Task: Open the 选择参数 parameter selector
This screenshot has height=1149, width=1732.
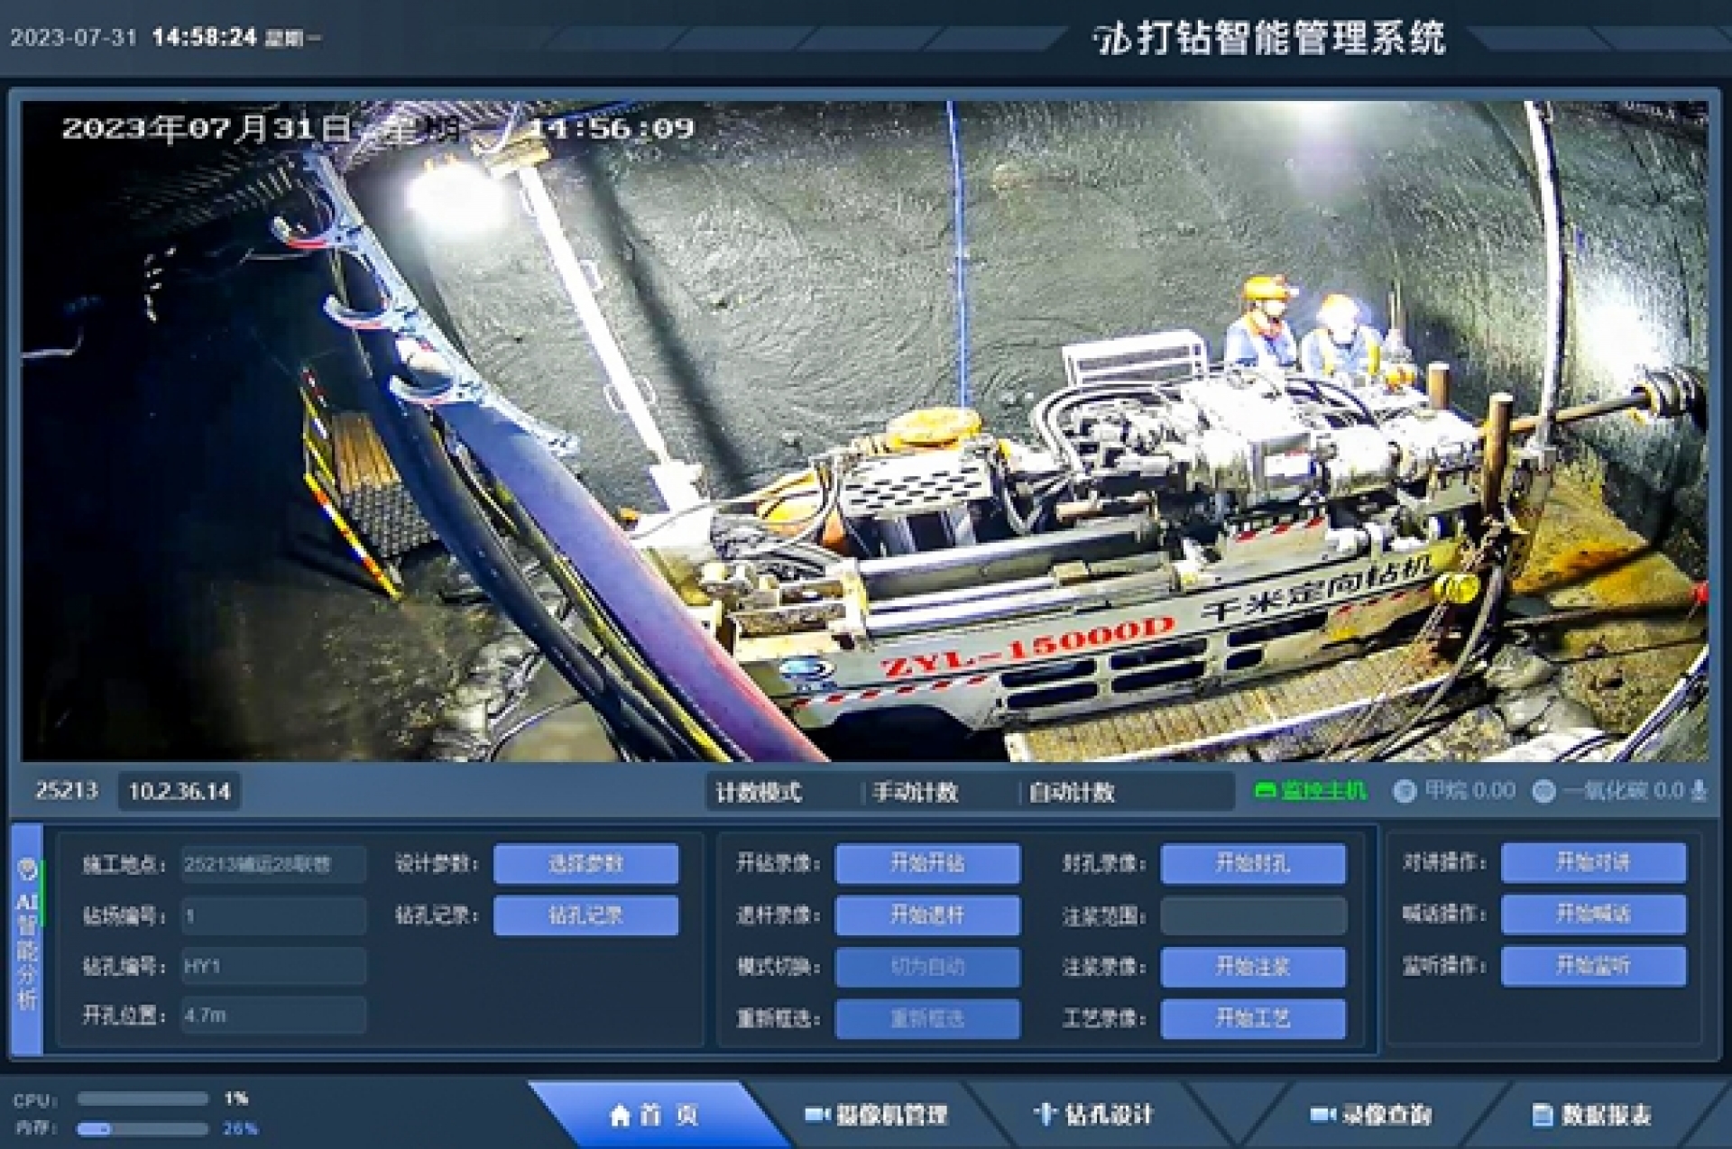Action: point(585,864)
